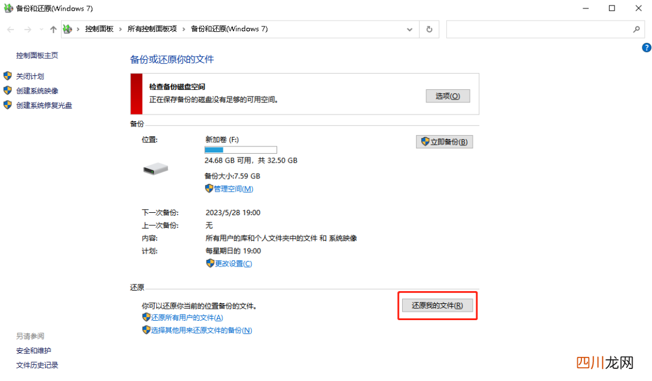Click the window title bar app icon
Viewport: 652px width, 381px height.
8,8
